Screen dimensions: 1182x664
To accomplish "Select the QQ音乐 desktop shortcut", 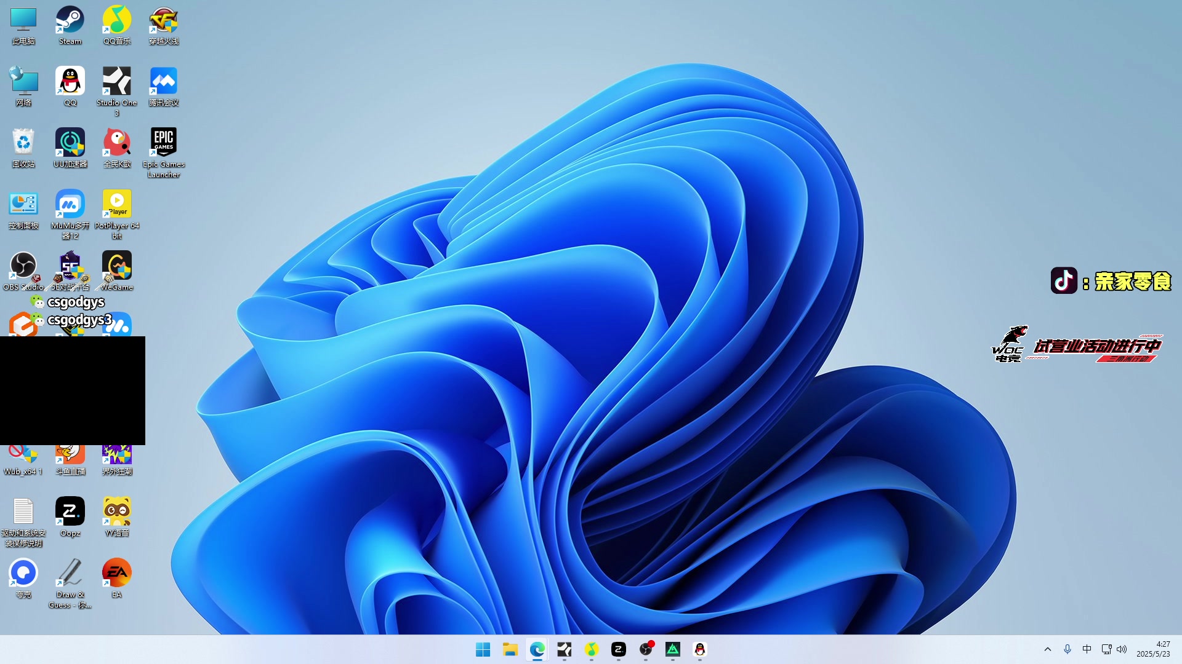I will (117, 26).
